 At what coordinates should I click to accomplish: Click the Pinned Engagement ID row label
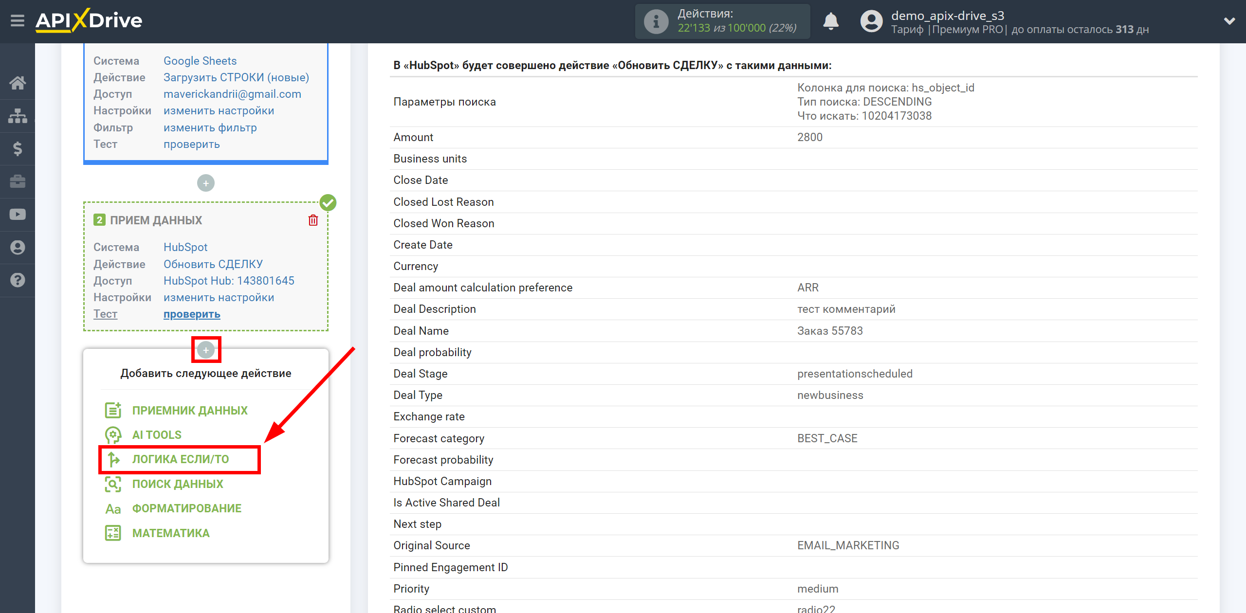point(451,567)
